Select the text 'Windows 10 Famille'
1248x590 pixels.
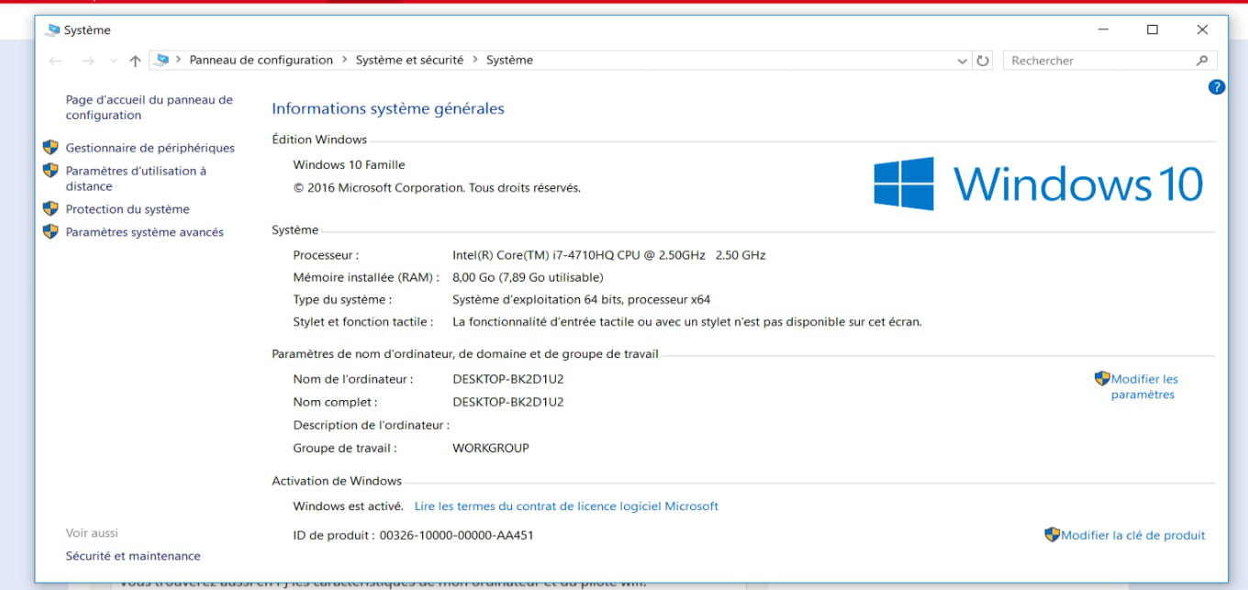[x=349, y=165]
